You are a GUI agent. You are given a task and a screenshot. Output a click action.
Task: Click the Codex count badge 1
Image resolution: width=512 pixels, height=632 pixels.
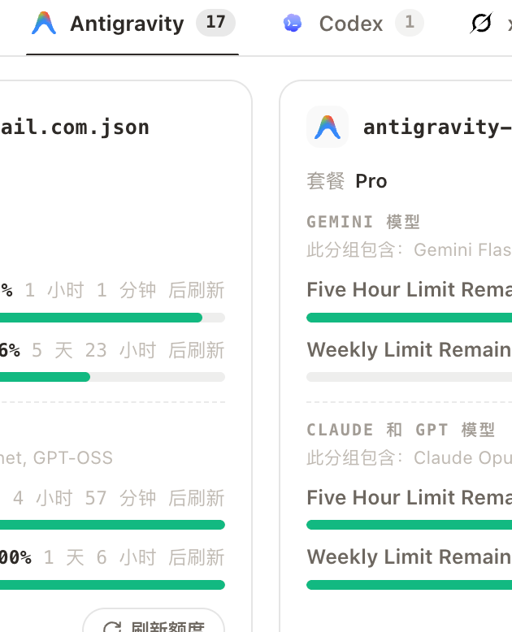(x=410, y=23)
